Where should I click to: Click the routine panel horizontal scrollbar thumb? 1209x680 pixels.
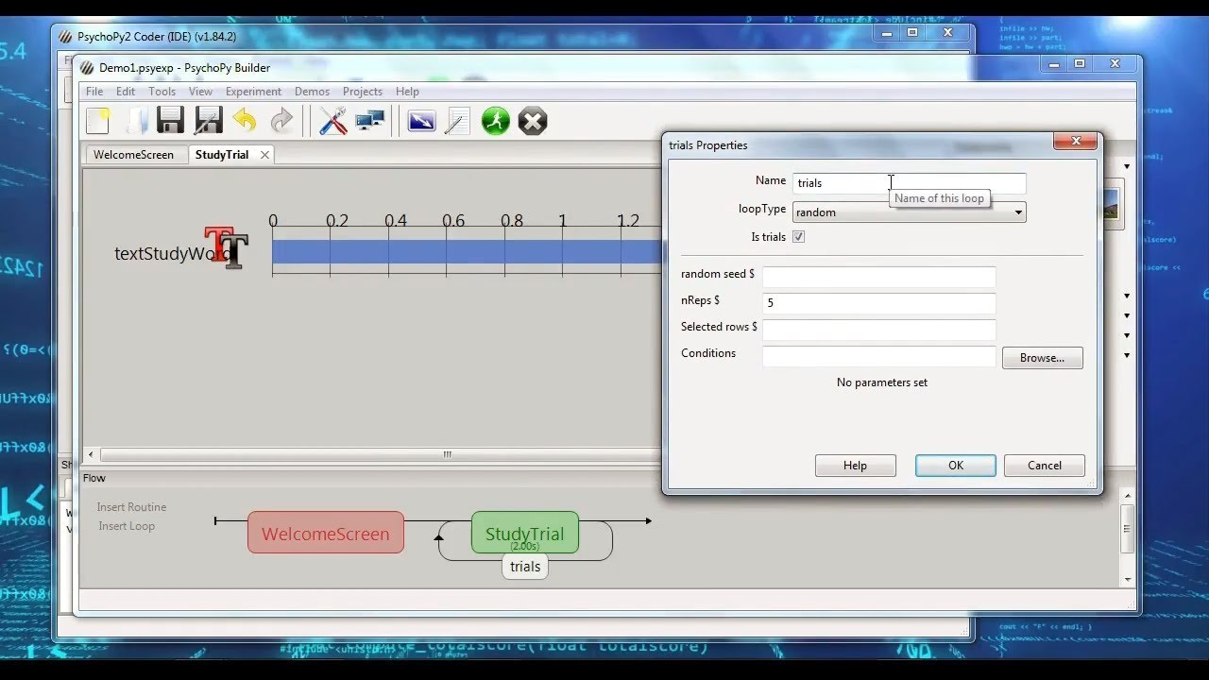click(448, 454)
